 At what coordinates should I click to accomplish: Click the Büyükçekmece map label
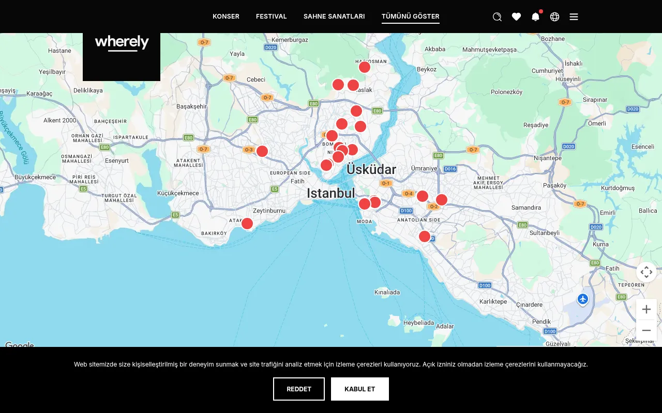(35, 177)
